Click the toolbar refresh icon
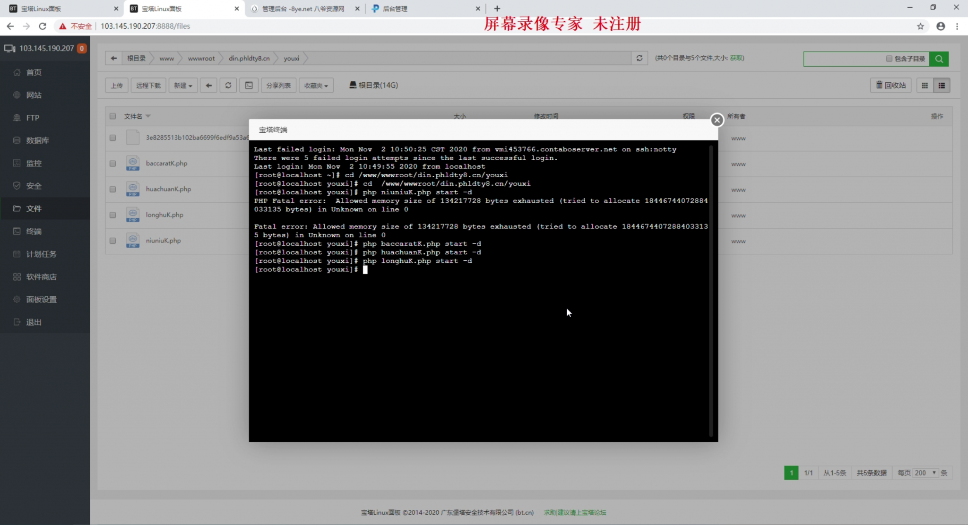This screenshot has height=525, width=968. [x=228, y=86]
